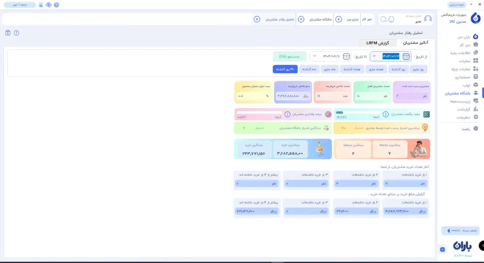The image size is (484, 263).
Task: Click the info icon beside درصد وفاداری مشتریان
Action: tap(287, 115)
